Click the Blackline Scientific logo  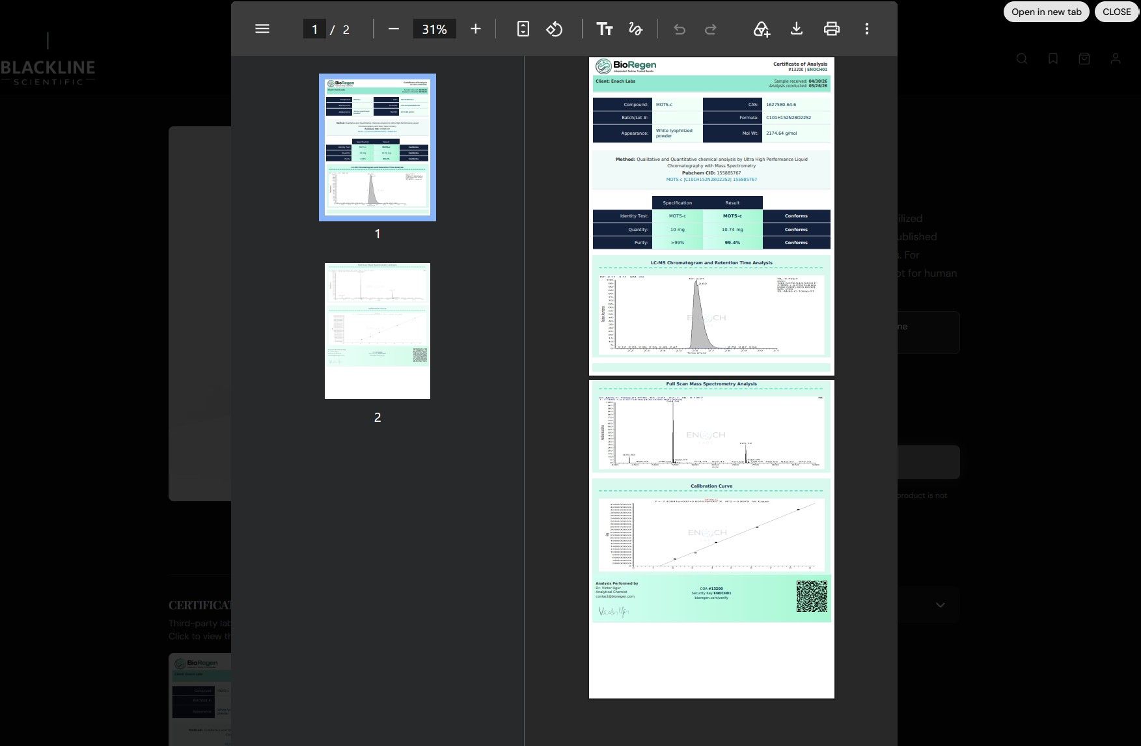[x=48, y=60]
